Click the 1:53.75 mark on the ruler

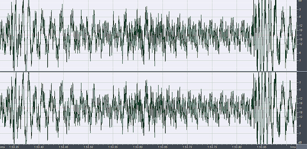pyautogui.click(x=212, y=147)
